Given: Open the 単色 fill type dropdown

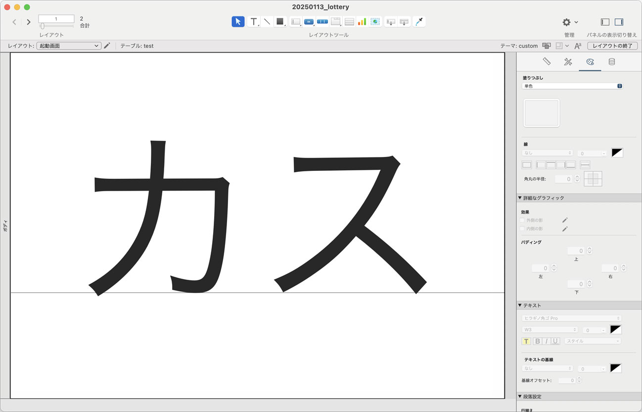Looking at the screenshot, I should tap(572, 86).
